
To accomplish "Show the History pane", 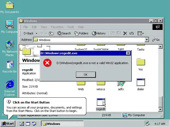I will pos(99,33).
